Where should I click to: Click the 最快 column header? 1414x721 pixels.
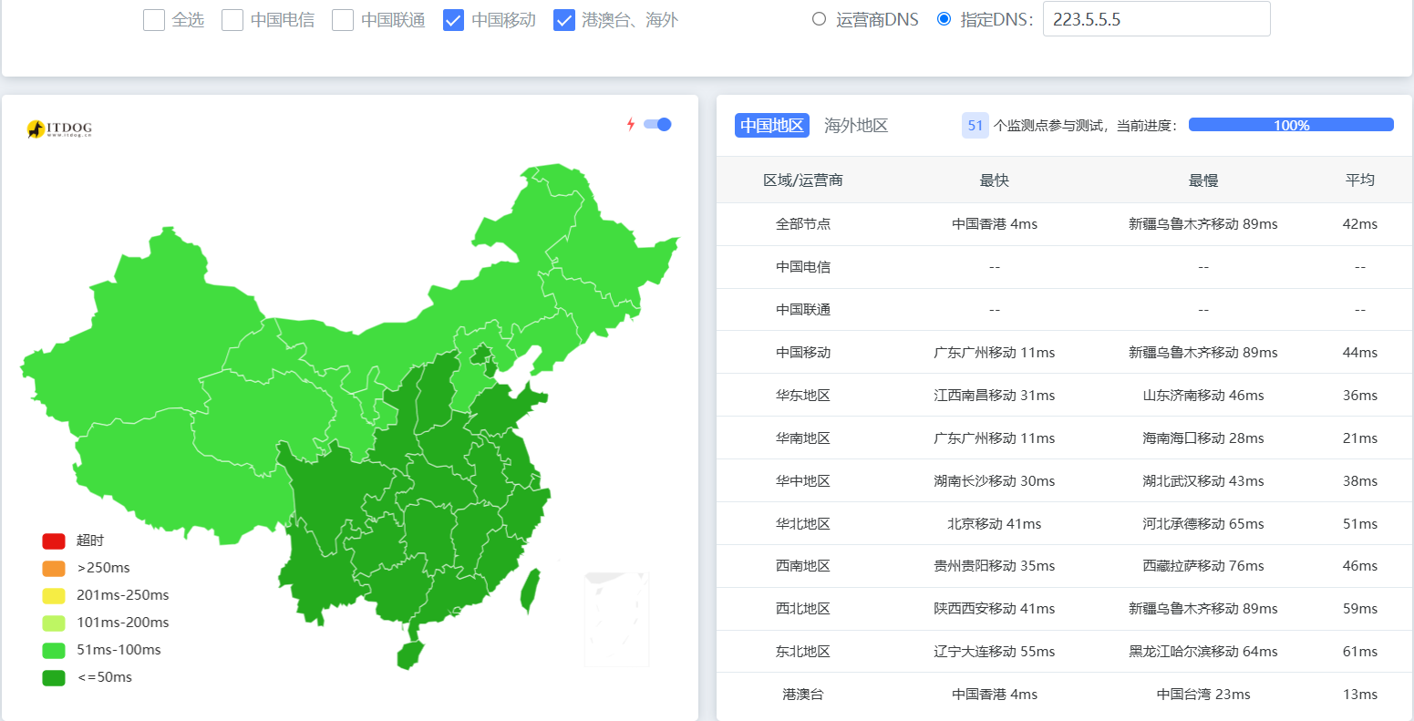(x=995, y=180)
